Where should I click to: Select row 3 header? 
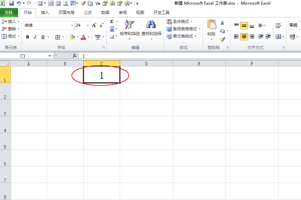click(x=5, y=108)
